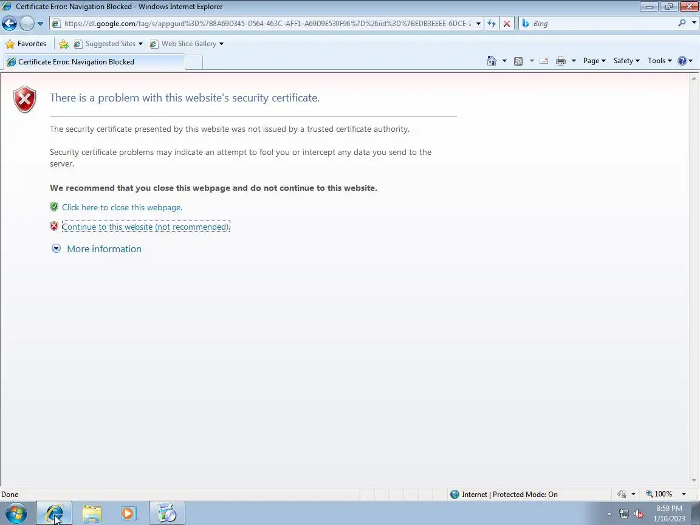Open the Safety menu
The height and width of the screenshot is (525, 700).
[x=626, y=61]
